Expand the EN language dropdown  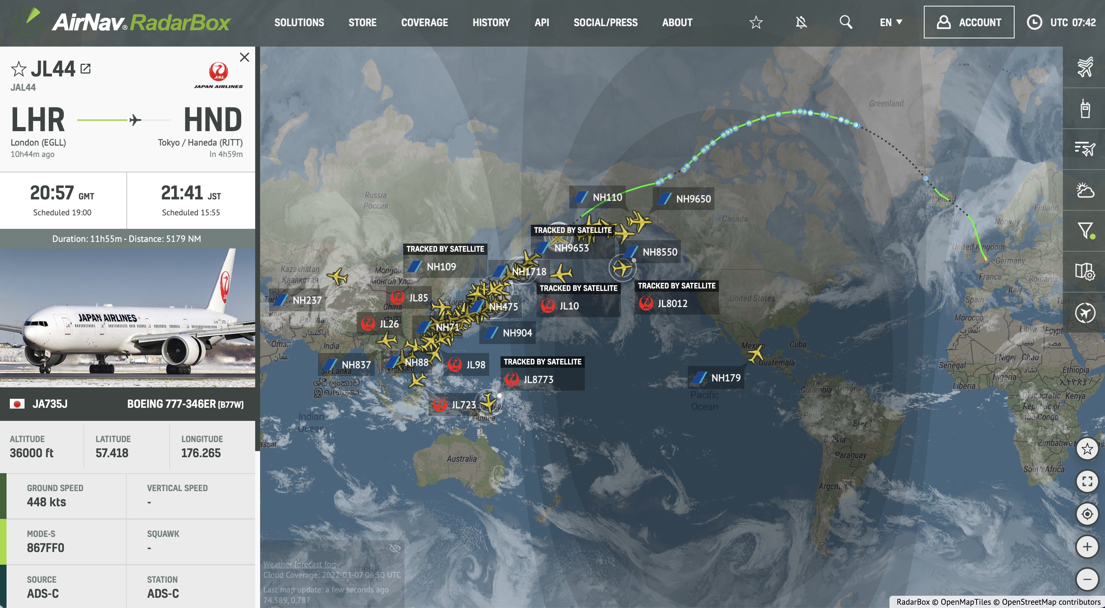pos(891,22)
